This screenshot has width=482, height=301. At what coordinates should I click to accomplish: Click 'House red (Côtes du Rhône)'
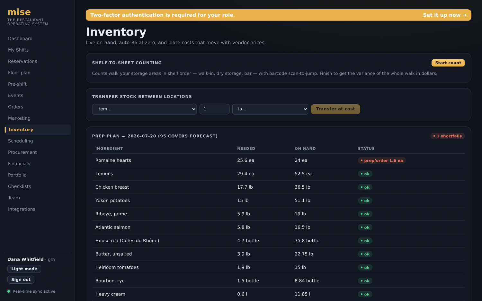click(x=127, y=241)
